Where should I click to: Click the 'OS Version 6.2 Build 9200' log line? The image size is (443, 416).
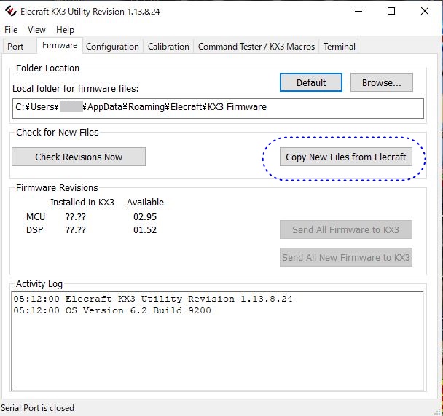click(x=112, y=310)
